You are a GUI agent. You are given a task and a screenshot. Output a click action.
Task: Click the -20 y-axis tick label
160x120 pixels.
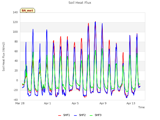[x=15, y=90]
